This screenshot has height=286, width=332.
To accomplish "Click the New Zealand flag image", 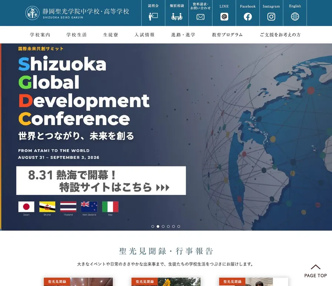I will [89, 207].
